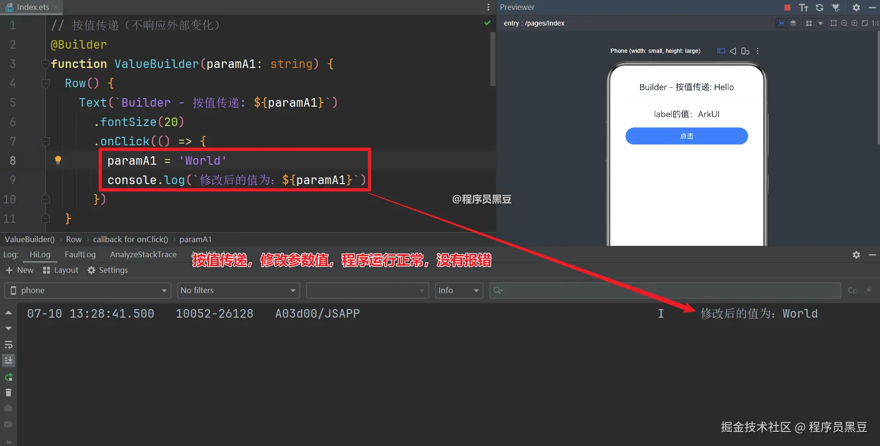The width and height of the screenshot is (880, 446).
Task: Toggle the blue screen profile icon beside Phone label
Action: coord(721,51)
